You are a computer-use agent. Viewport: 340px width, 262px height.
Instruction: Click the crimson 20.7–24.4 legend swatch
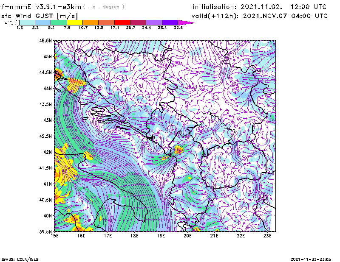(x=138, y=22)
